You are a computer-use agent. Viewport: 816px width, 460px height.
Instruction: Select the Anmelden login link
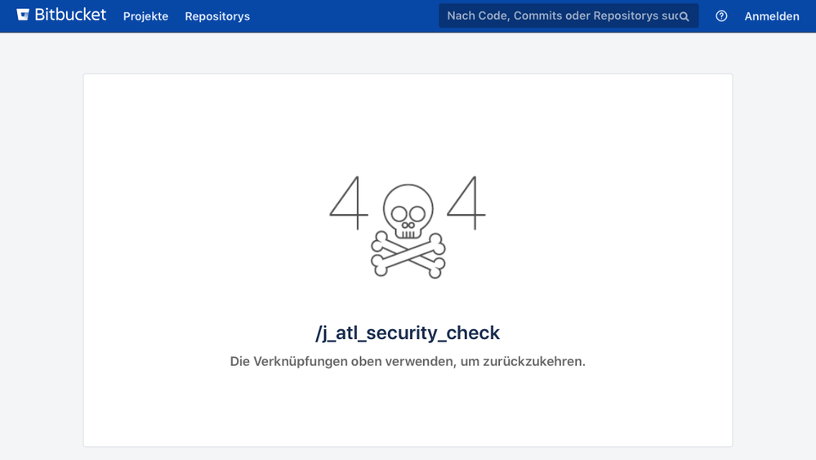772,16
